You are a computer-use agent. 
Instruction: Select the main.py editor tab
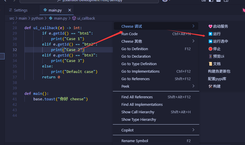point(56,10)
